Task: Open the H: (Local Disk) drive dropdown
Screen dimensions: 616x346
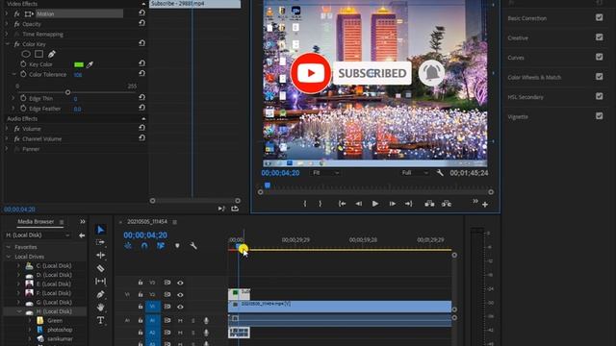Action: 38,235
